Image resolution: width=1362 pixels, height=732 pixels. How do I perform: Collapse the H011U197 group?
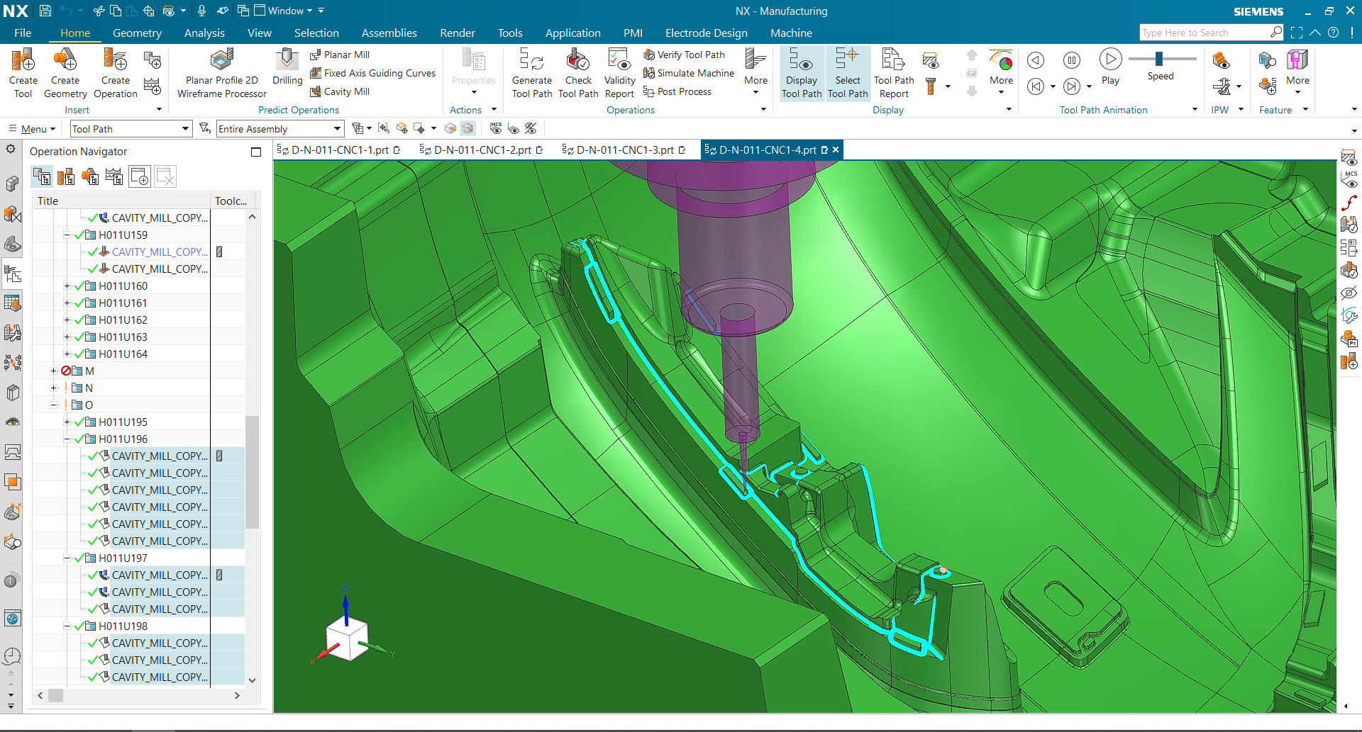[x=67, y=558]
